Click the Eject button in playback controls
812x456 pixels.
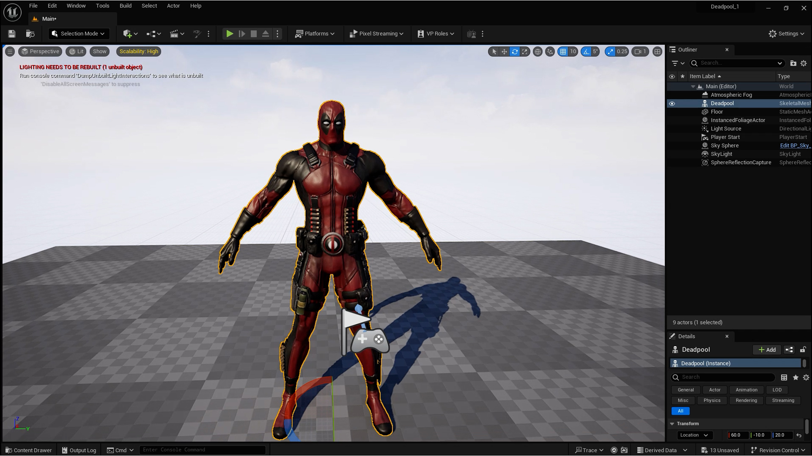(x=265, y=34)
